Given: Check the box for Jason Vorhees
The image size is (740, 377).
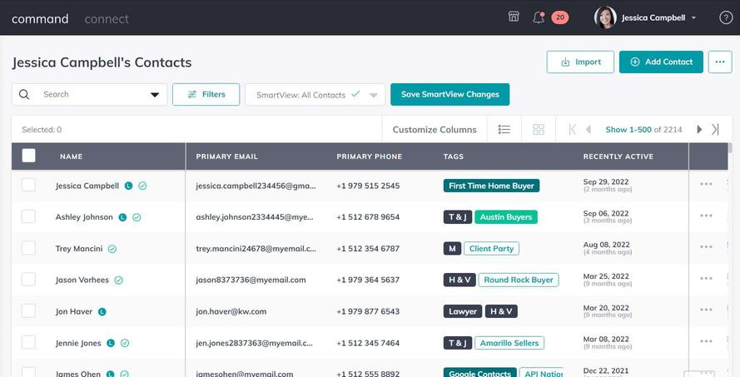Looking at the screenshot, I should tap(29, 280).
